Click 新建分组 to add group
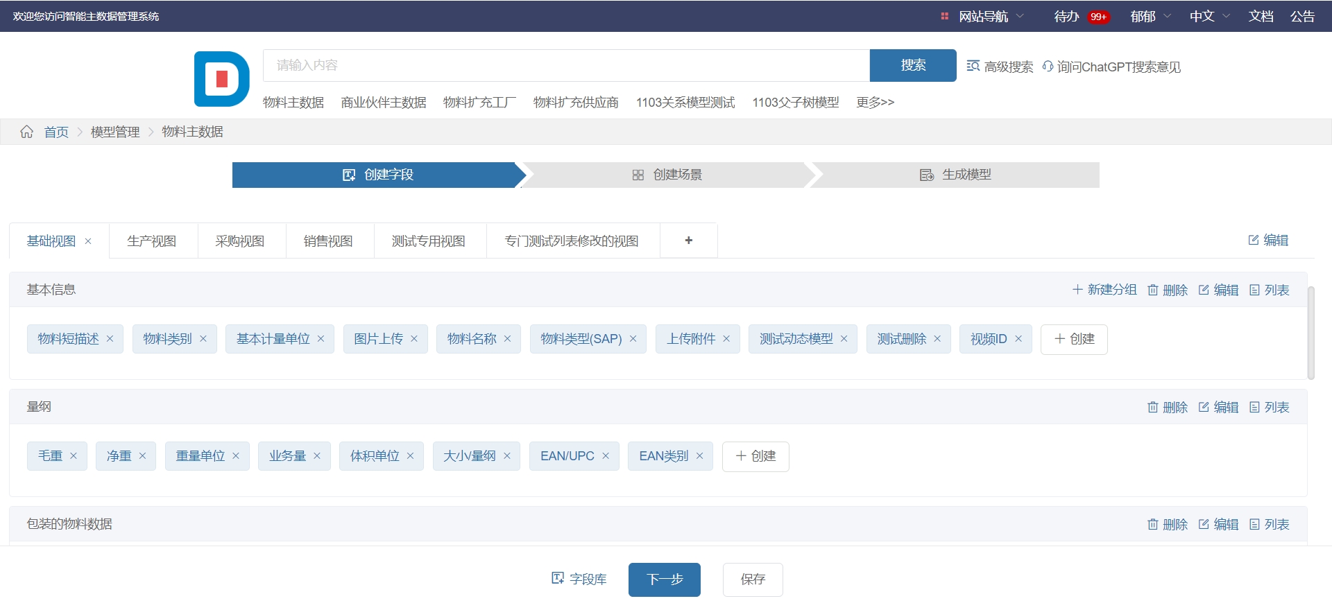1332x610 pixels. coord(1104,290)
